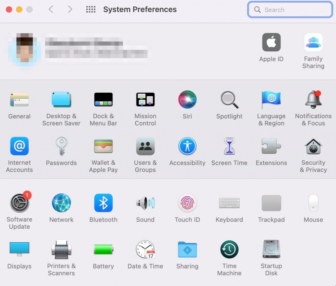Open the Displays preference pane

(x=19, y=249)
